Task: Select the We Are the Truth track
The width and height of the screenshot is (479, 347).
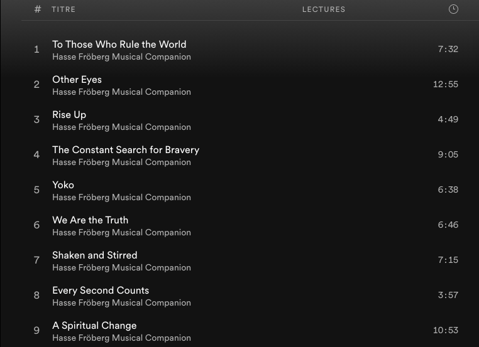Action: (90, 220)
